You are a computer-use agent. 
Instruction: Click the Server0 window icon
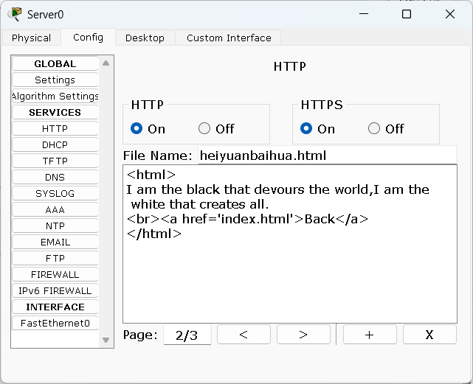point(15,14)
